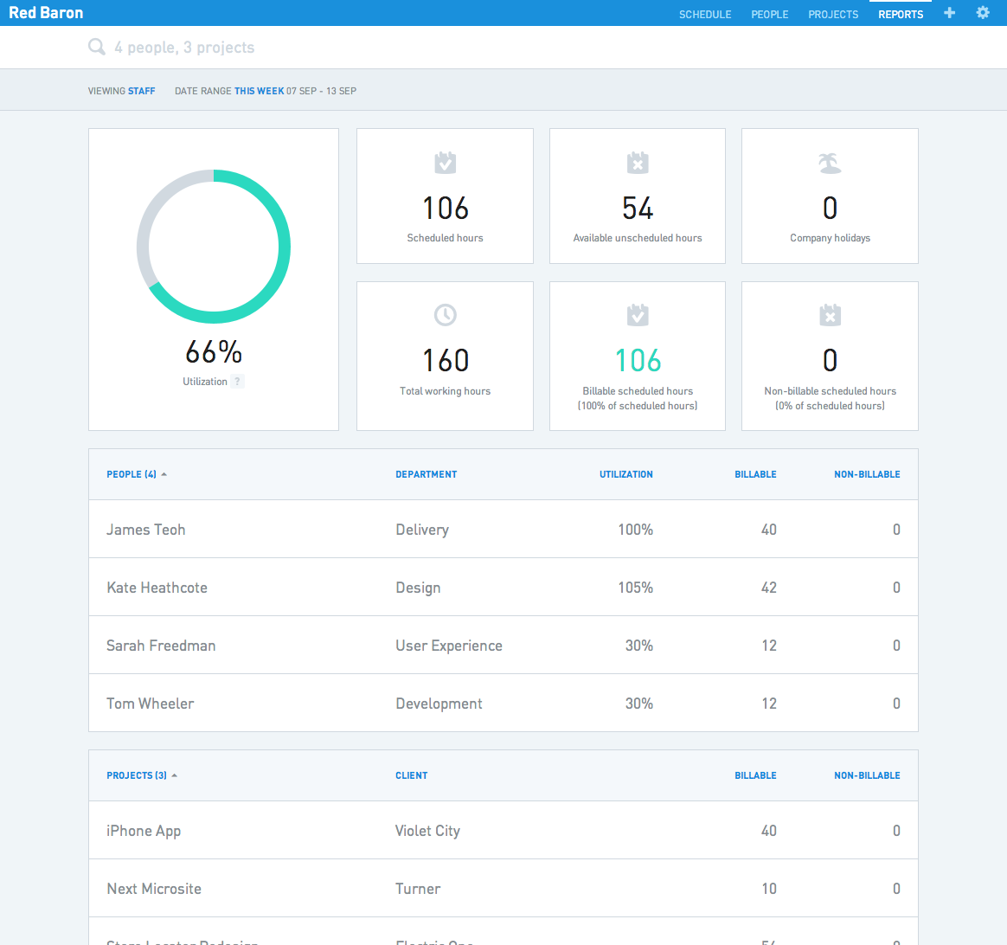Open the STAFF viewing dropdown

tap(141, 91)
